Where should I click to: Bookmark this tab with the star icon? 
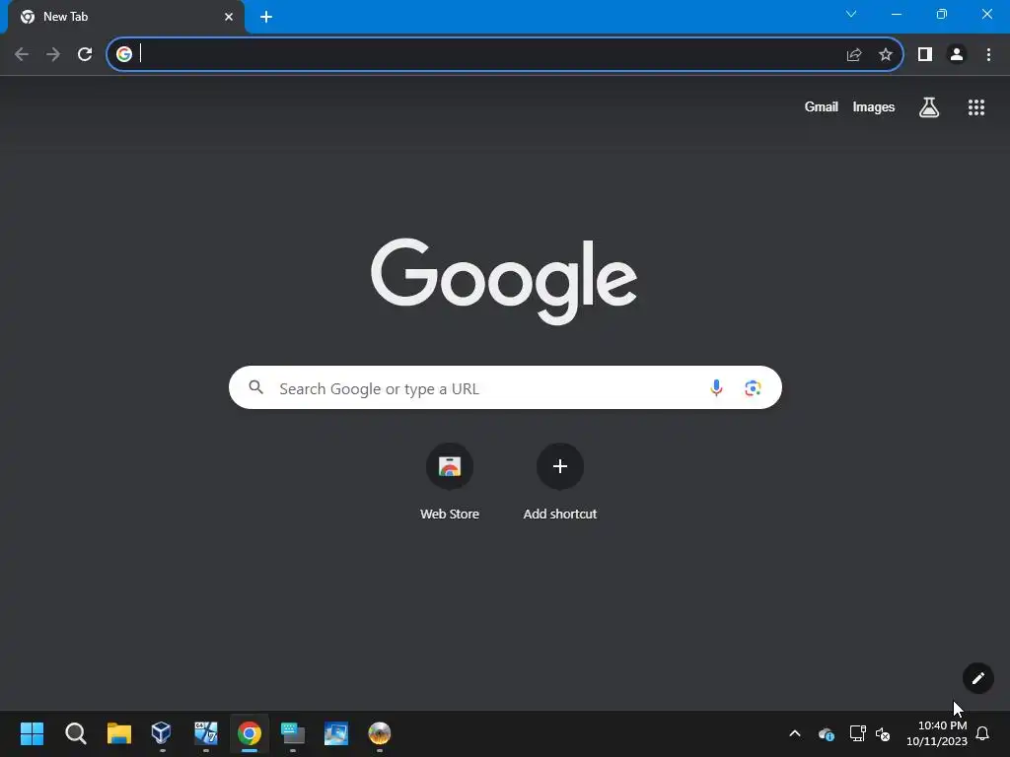(x=886, y=54)
